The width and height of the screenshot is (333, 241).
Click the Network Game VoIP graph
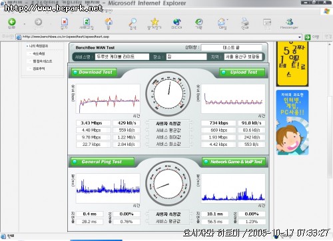[x=233, y=188]
